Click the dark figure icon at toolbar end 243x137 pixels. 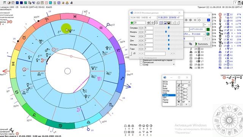[x=71, y=3]
